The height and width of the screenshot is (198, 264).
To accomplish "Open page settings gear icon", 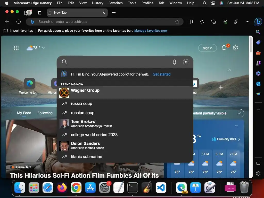I will [235, 48].
